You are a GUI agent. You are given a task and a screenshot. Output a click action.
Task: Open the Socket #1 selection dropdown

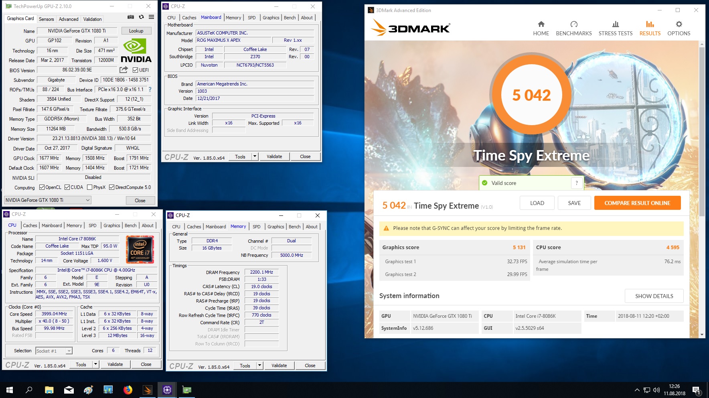[54, 351]
